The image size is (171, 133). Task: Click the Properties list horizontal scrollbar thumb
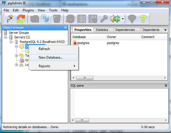click(84, 78)
